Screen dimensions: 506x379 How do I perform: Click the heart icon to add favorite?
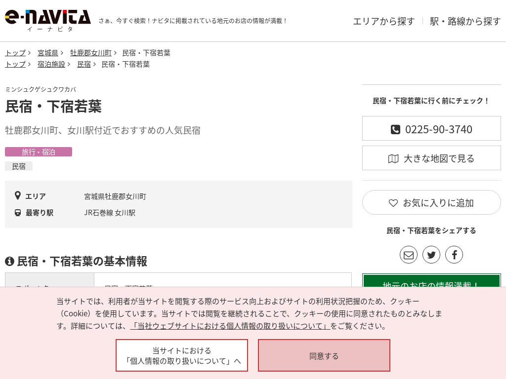tap(393, 203)
